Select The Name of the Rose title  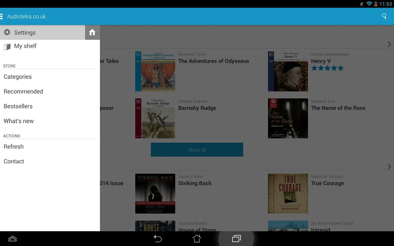click(x=338, y=108)
